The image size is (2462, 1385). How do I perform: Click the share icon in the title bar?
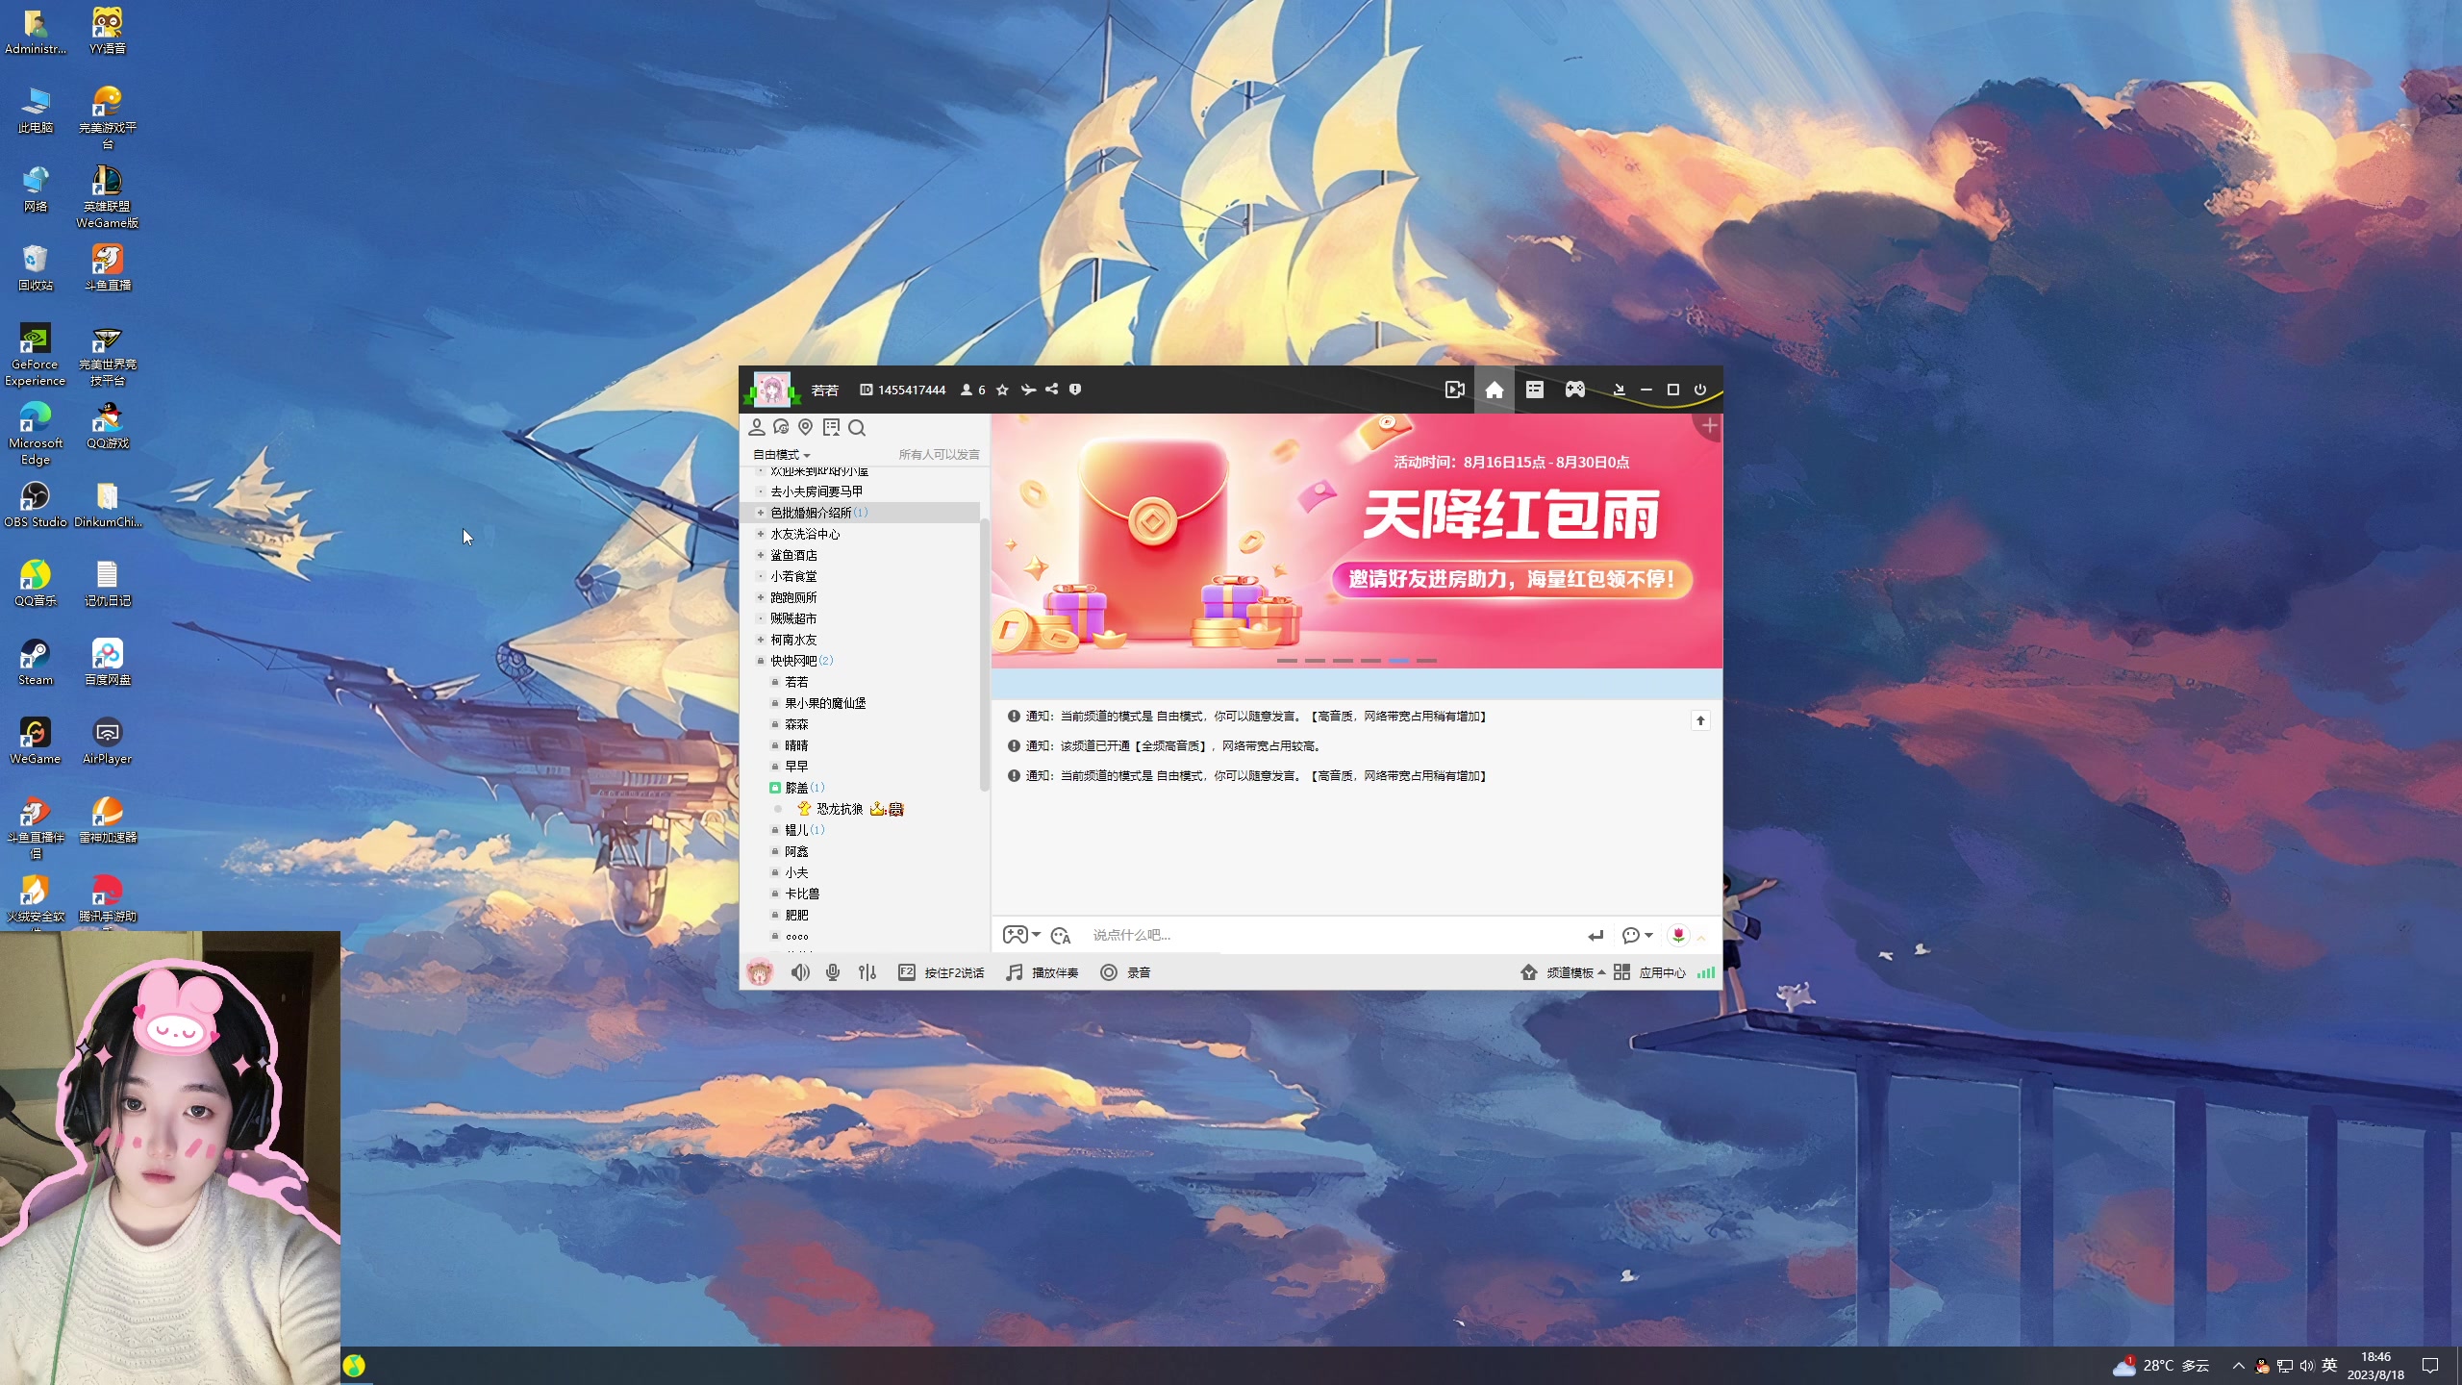(x=1051, y=389)
